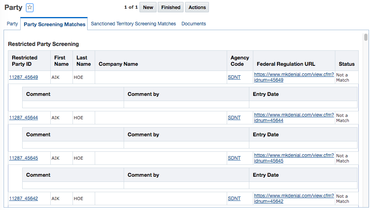Select the Party Screening Matches tab
This screenshot has height=210, width=371.
click(54, 24)
